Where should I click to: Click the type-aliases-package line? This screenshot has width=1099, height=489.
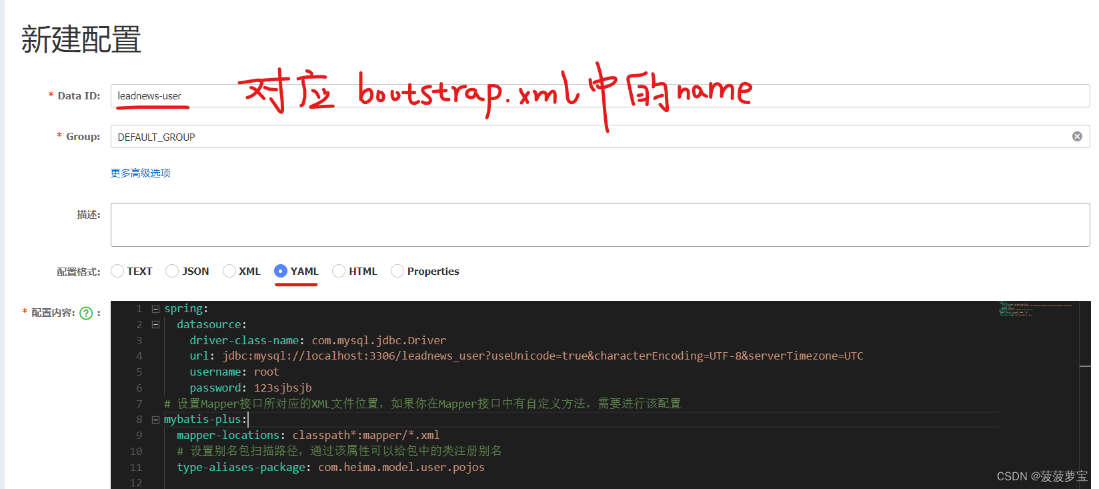click(x=331, y=467)
